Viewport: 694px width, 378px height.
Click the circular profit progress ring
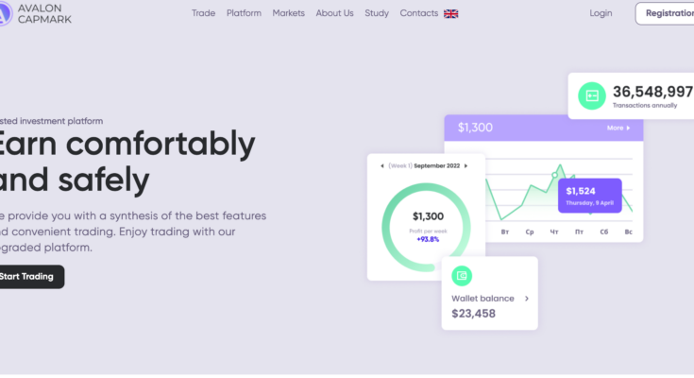pyautogui.click(x=427, y=228)
